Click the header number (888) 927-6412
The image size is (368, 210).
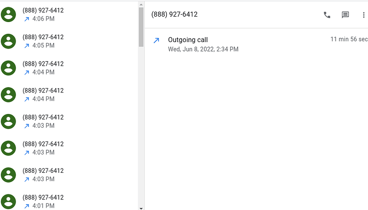tap(174, 14)
